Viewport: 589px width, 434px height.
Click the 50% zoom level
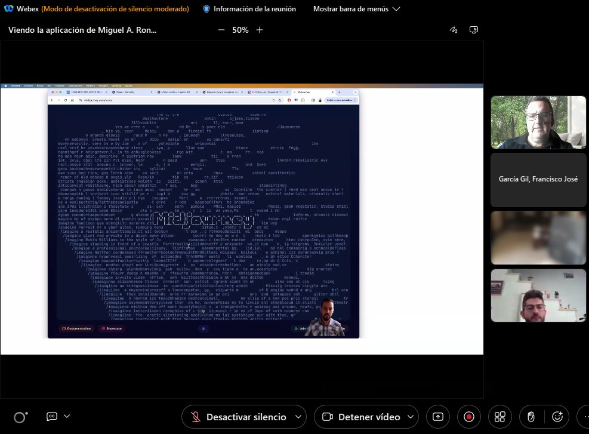[x=240, y=30]
